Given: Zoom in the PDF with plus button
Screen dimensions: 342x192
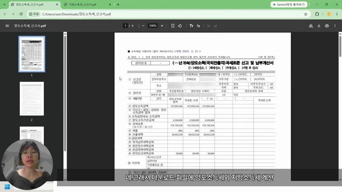Looking at the screenshot, I should [162, 26].
